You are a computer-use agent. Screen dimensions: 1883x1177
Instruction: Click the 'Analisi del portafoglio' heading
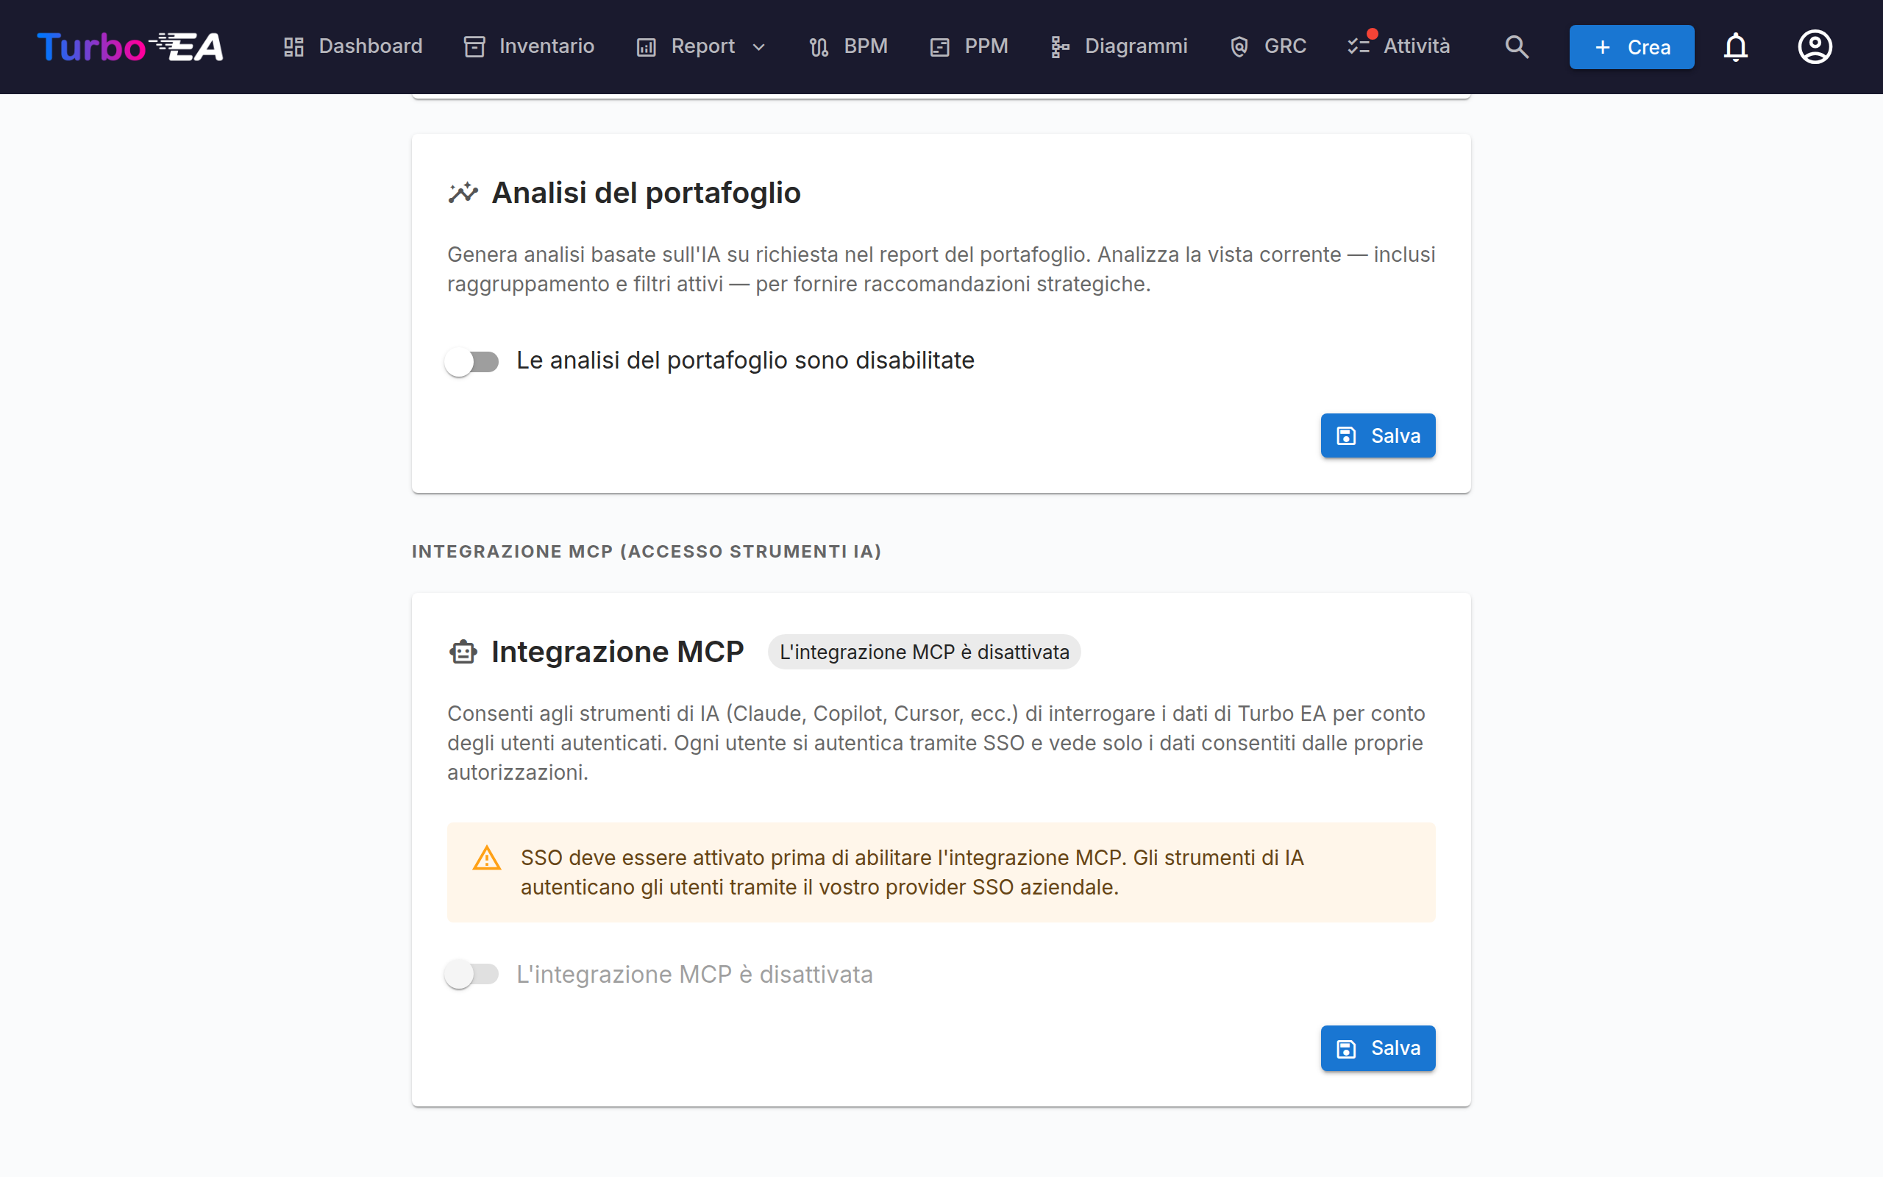pyautogui.click(x=646, y=192)
